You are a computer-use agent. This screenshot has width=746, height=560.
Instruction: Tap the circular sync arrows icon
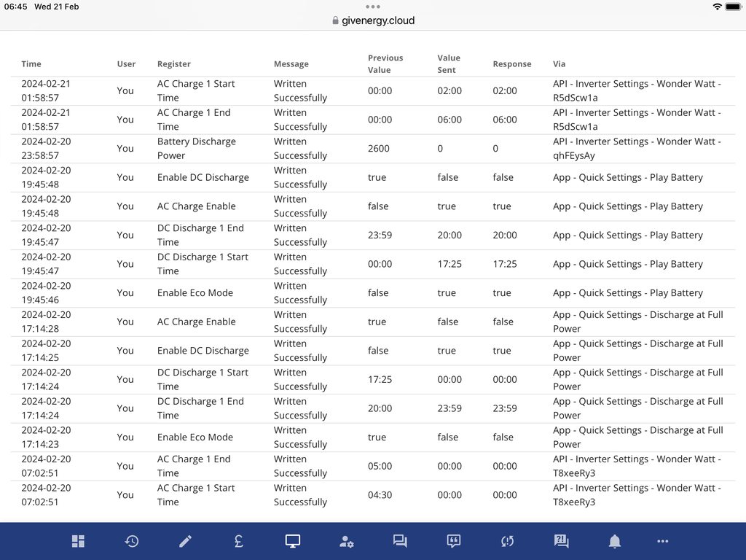point(508,541)
